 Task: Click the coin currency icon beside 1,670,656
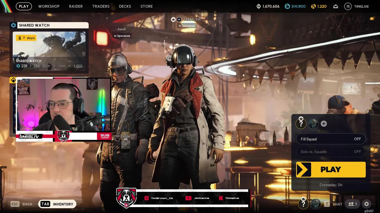[x=258, y=6]
